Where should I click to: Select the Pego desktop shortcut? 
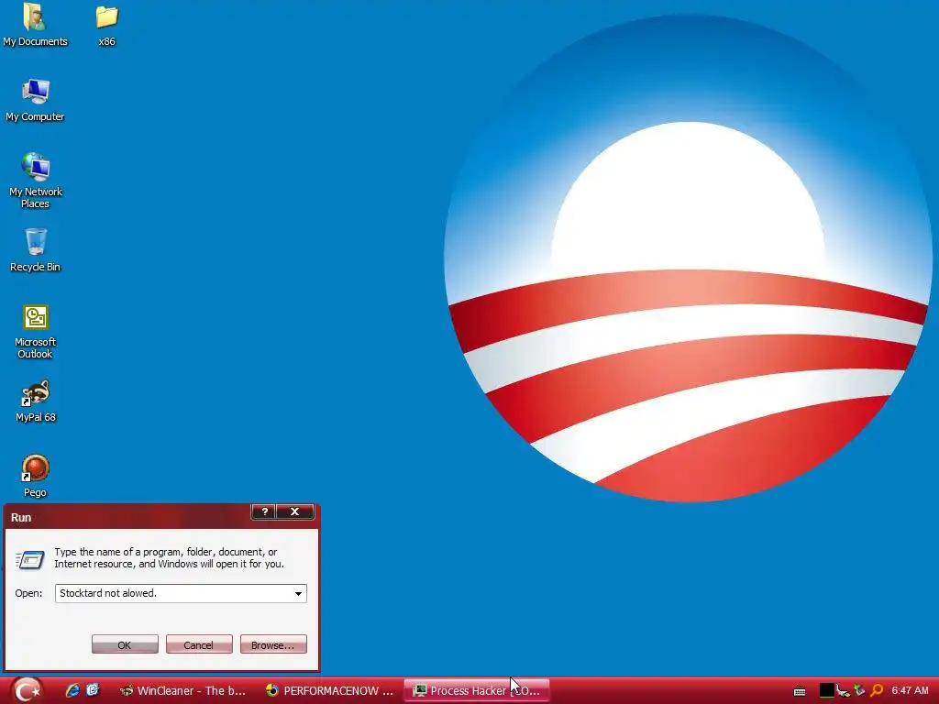pos(36,476)
